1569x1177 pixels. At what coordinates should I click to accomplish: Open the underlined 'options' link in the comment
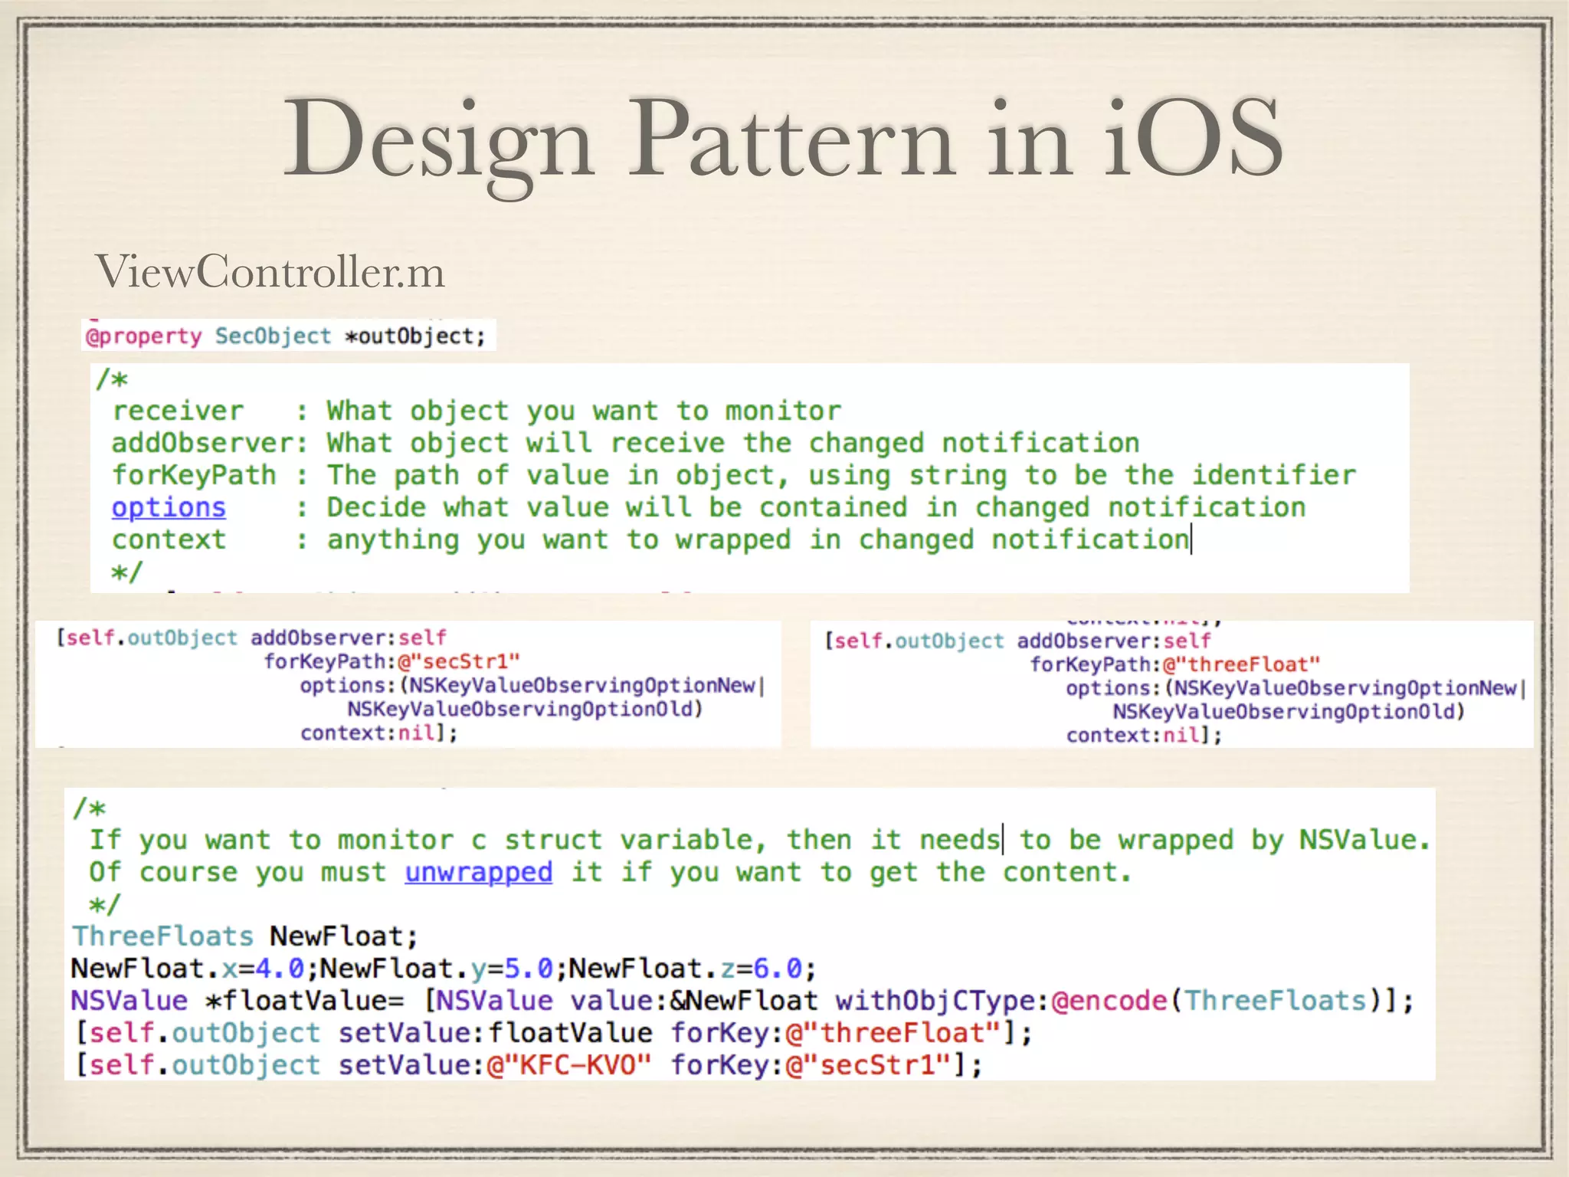click(169, 507)
